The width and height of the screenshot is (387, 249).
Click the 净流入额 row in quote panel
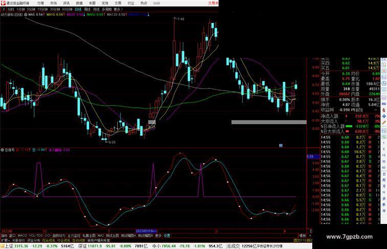point(350,116)
